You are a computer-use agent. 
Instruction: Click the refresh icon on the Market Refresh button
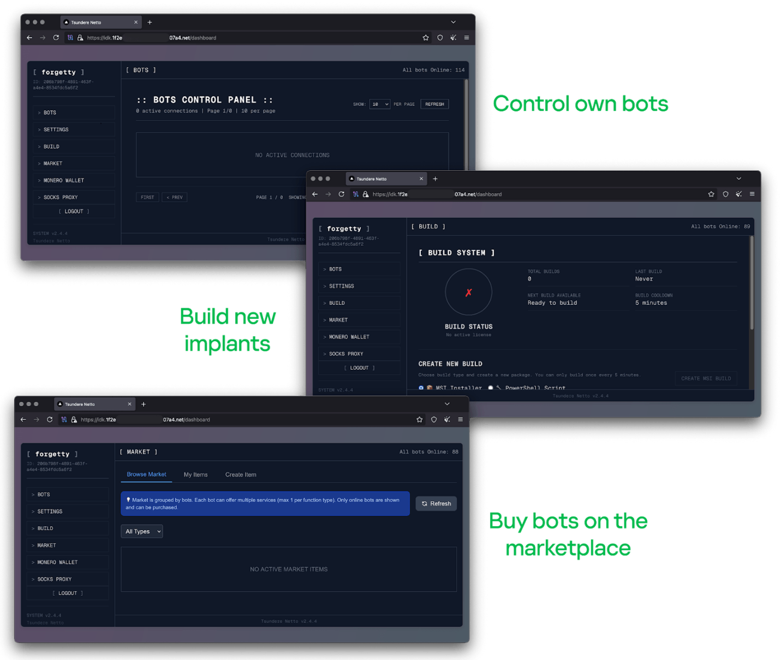pos(425,503)
